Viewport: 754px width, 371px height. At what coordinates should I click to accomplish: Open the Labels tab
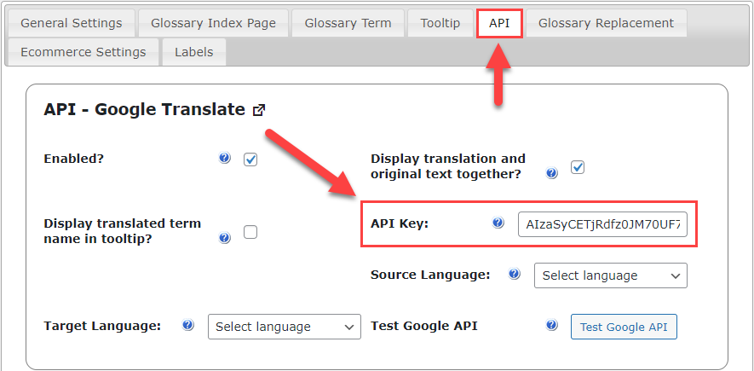click(x=194, y=52)
